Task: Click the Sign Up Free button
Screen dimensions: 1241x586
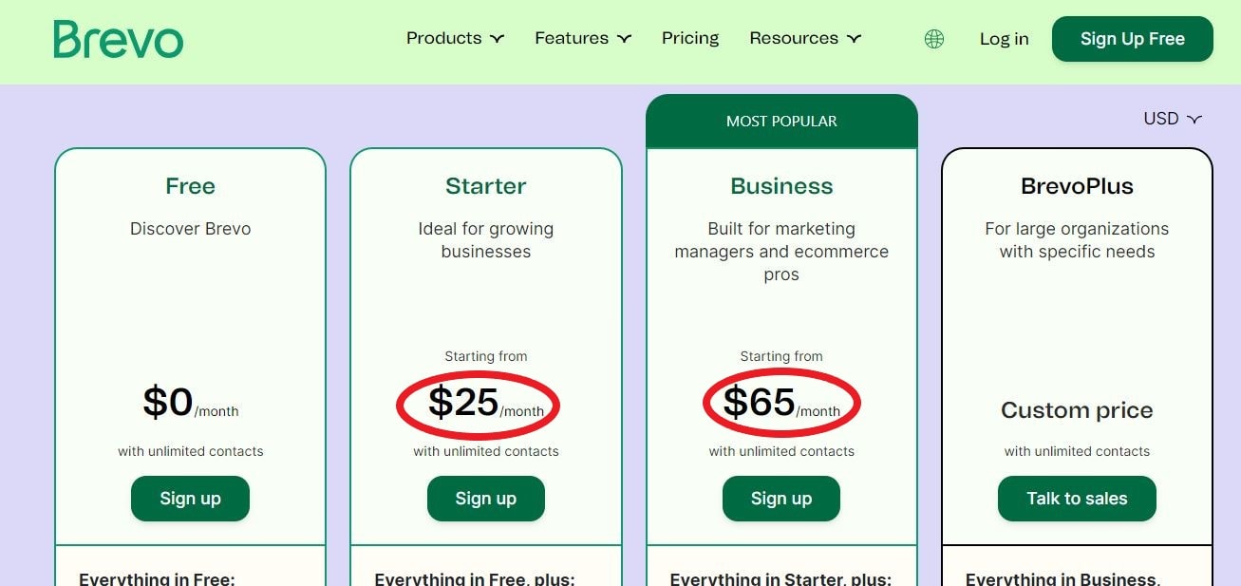Action: tap(1132, 39)
